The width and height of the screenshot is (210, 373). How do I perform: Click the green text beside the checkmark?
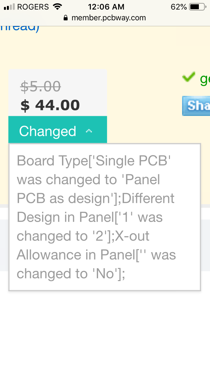[205, 79]
